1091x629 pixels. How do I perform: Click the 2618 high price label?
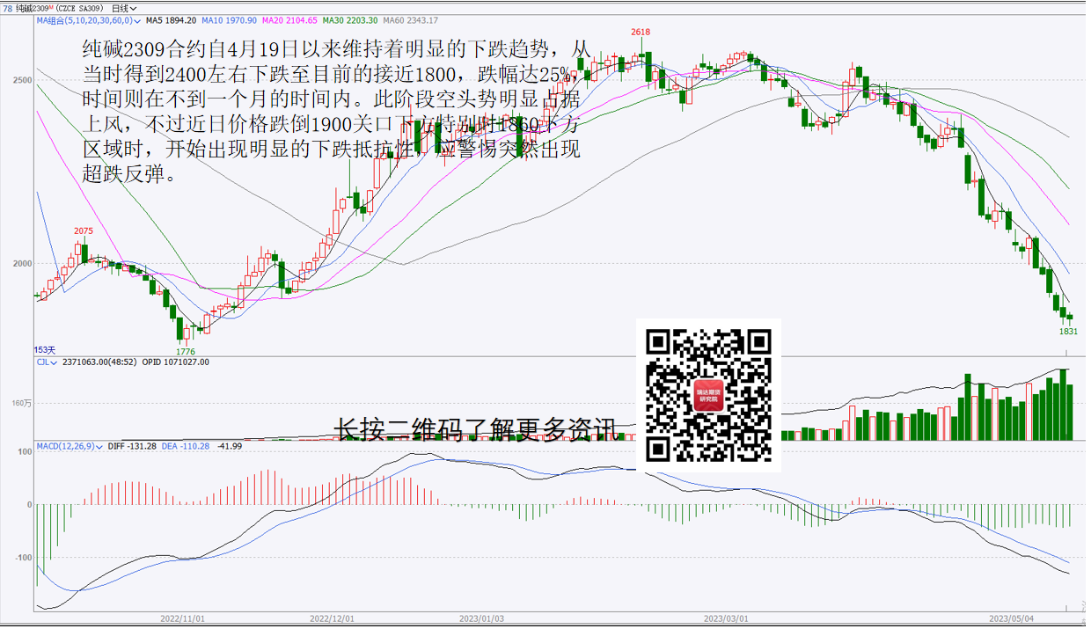coord(641,32)
